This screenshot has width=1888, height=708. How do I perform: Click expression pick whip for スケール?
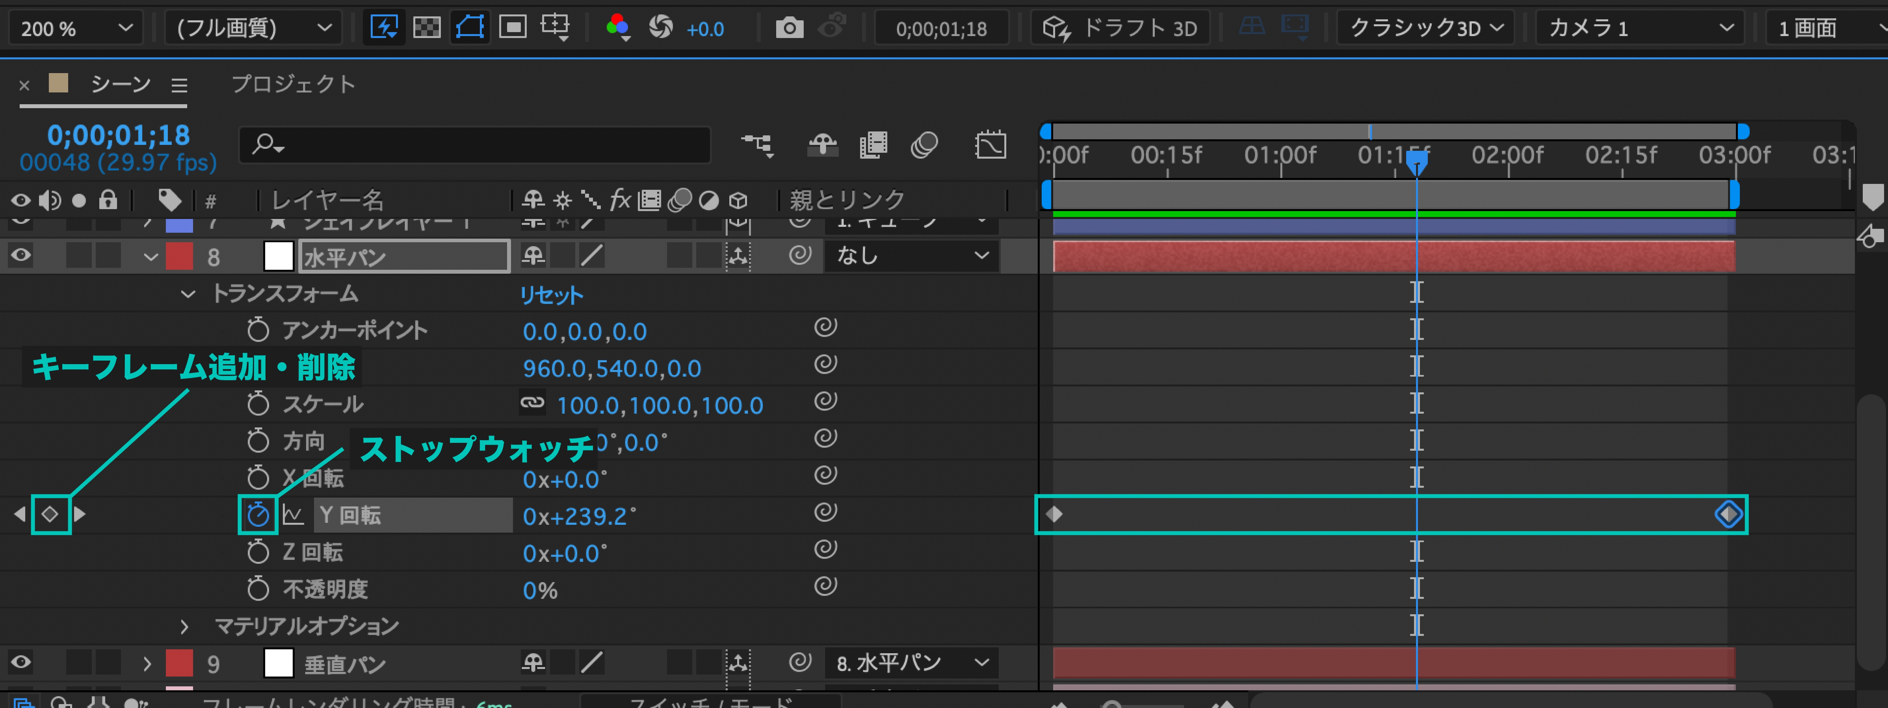click(x=825, y=401)
